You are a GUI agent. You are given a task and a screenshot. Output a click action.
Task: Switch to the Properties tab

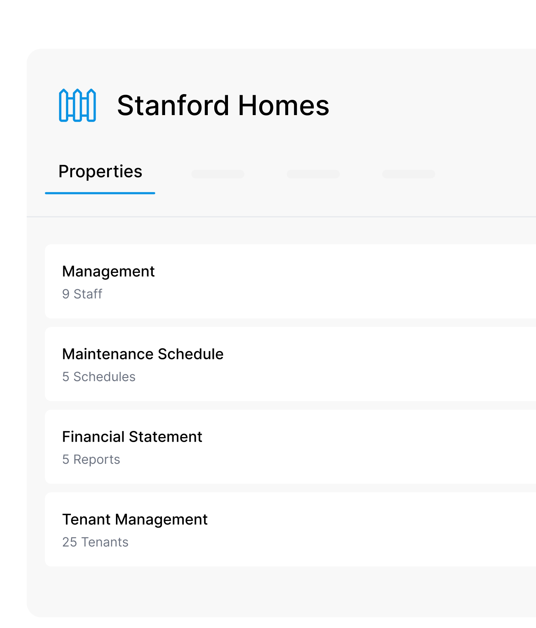(x=100, y=171)
